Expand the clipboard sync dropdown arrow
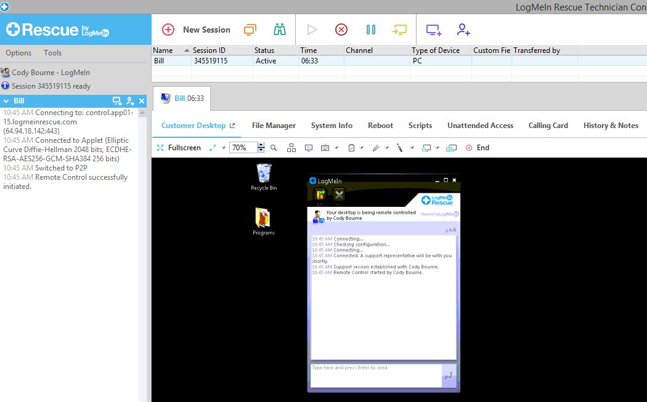 [362, 148]
